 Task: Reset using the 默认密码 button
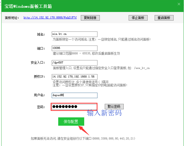114,106
